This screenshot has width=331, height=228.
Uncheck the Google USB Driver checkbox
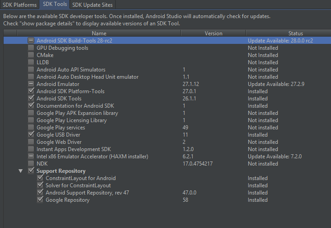31,135
